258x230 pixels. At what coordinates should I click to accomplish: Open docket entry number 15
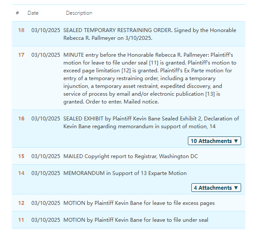coord(21,156)
